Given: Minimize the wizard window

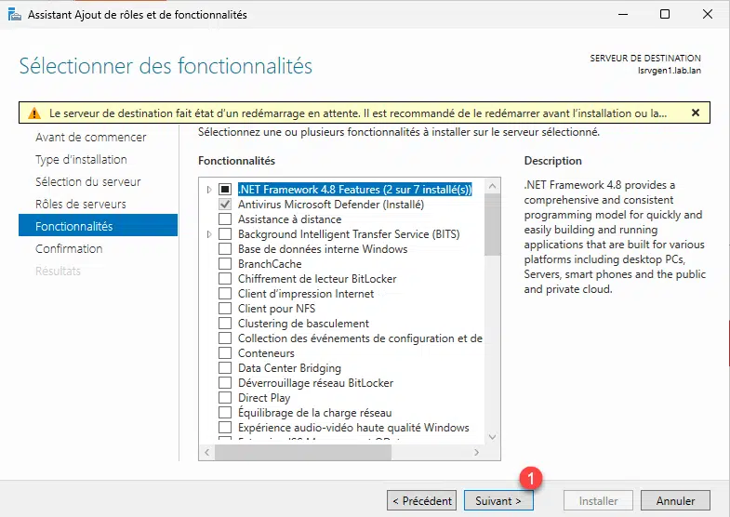Looking at the screenshot, I should tap(623, 15).
